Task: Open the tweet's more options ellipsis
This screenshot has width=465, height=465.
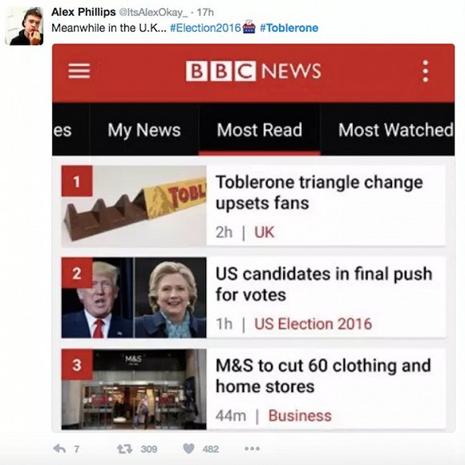Action: tap(252, 449)
